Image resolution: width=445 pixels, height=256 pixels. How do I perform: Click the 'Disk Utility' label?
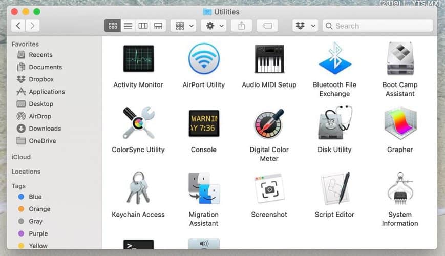334,150
